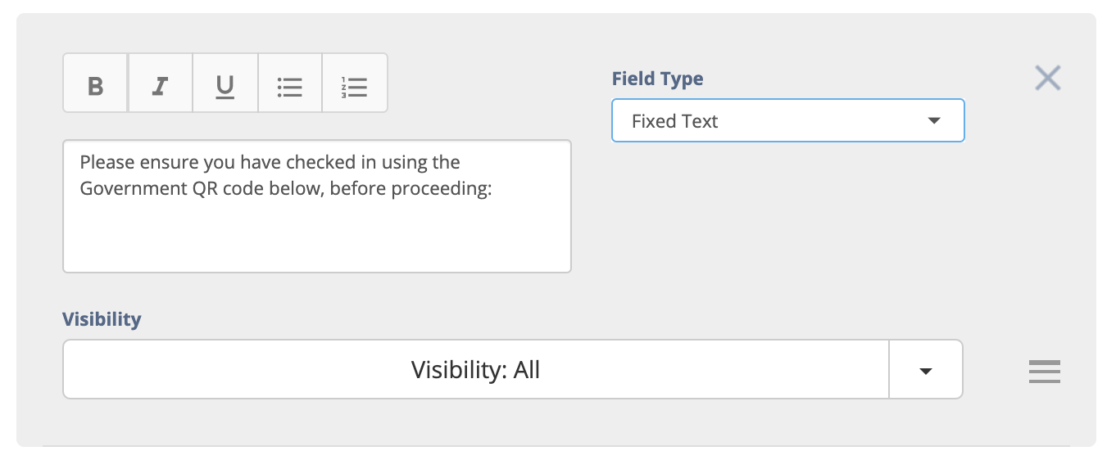Insert a bulleted list

(290, 83)
